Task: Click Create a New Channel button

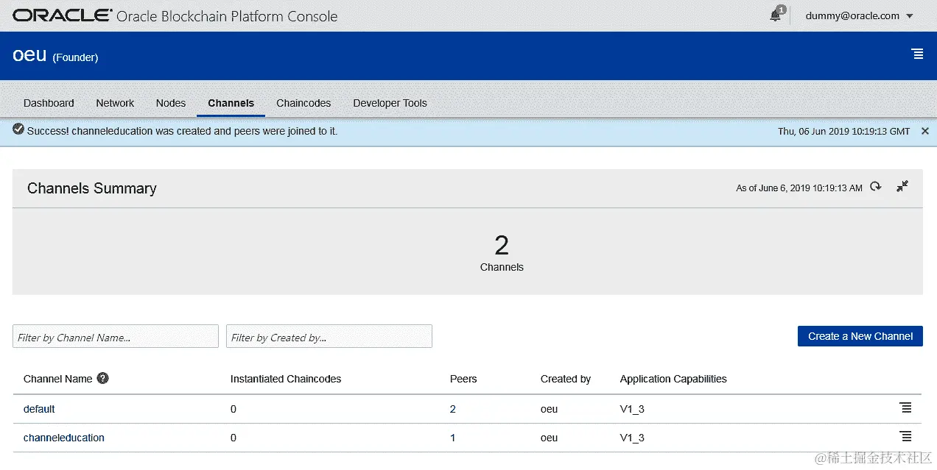Action: [860, 336]
